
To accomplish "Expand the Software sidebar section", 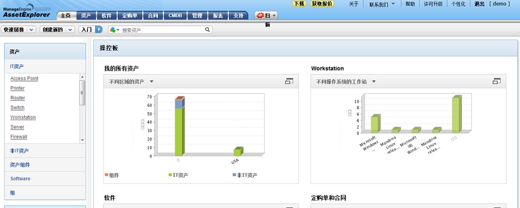I will click(x=45, y=179).
